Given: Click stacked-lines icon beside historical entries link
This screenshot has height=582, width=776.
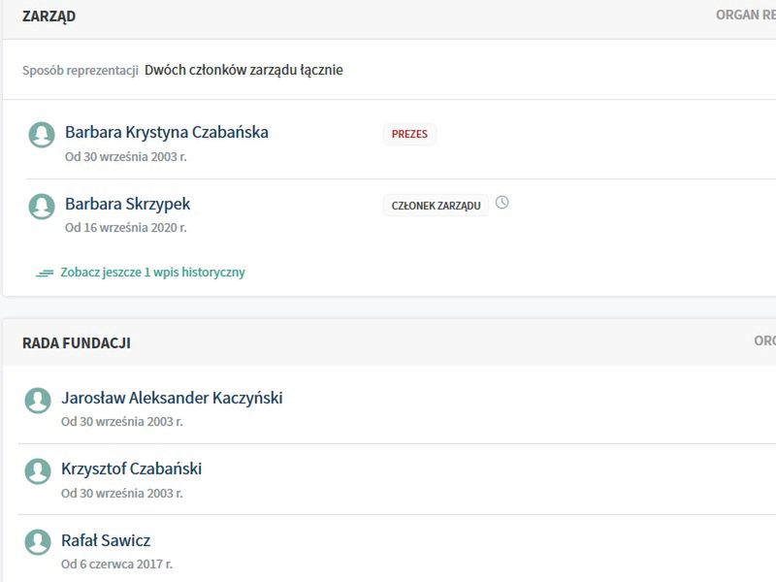Looking at the screenshot, I should click(x=45, y=273).
